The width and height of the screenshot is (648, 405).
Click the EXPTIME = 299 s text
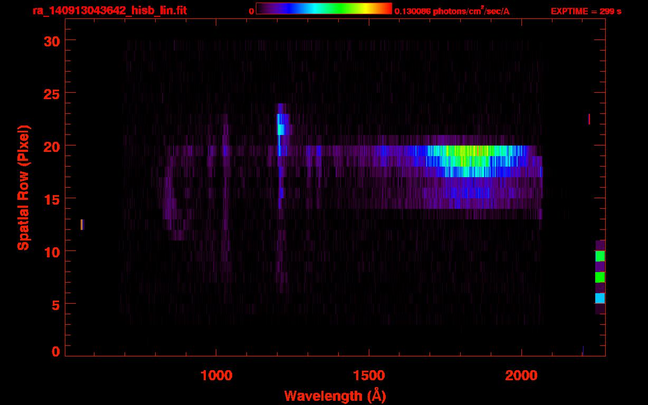(x=586, y=11)
